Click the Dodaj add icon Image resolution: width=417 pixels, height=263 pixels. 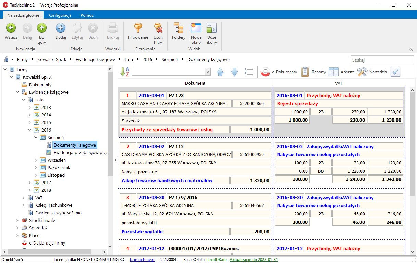pyautogui.click(x=61, y=29)
